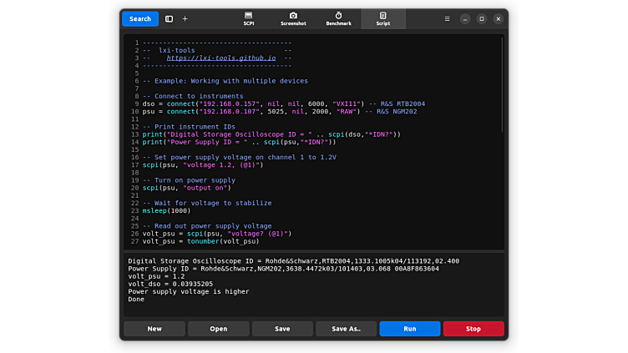
Task: Toggle the sidebar panel icon
Action: click(169, 18)
